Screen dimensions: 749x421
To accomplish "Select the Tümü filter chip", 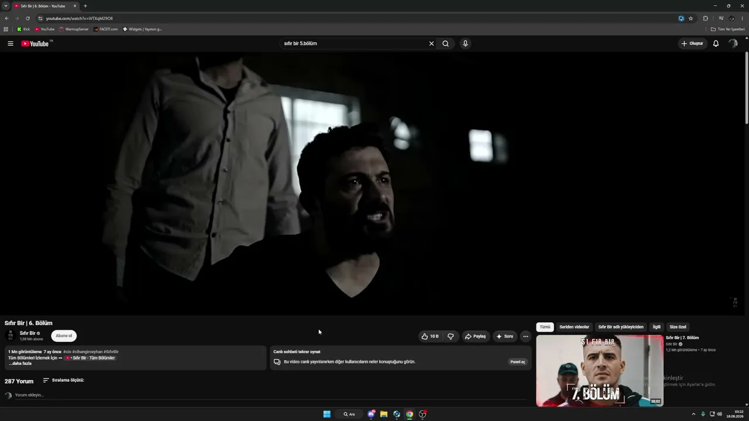I will (545, 327).
